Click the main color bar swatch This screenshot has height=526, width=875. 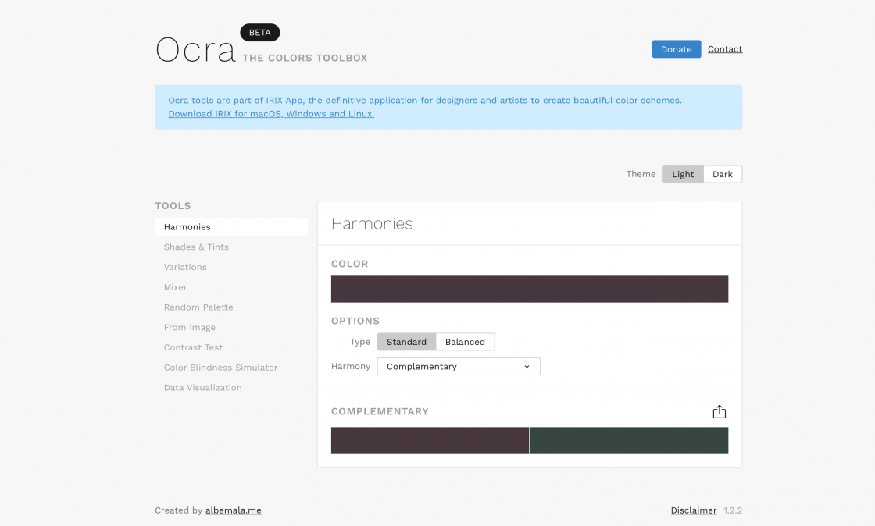tap(530, 289)
